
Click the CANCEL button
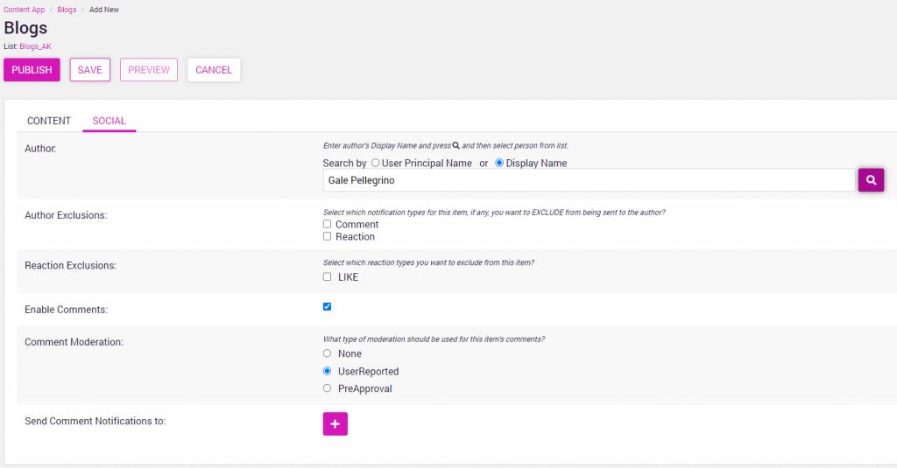pyautogui.click(x=214, y=70)
